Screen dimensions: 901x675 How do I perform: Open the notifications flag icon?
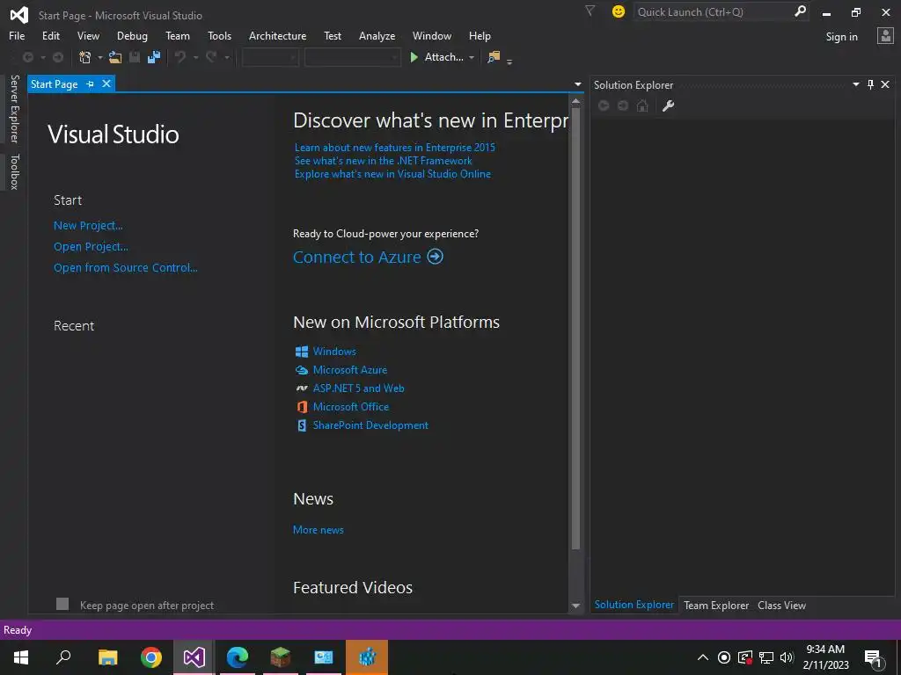pyautogui.click(x=590, y=11)
